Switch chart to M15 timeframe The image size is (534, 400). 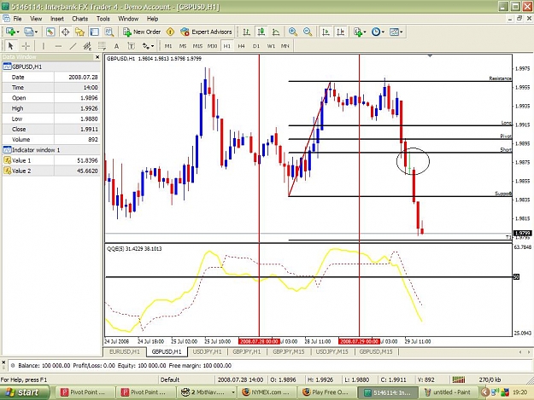pyautogui.click(x=197, y=46)
